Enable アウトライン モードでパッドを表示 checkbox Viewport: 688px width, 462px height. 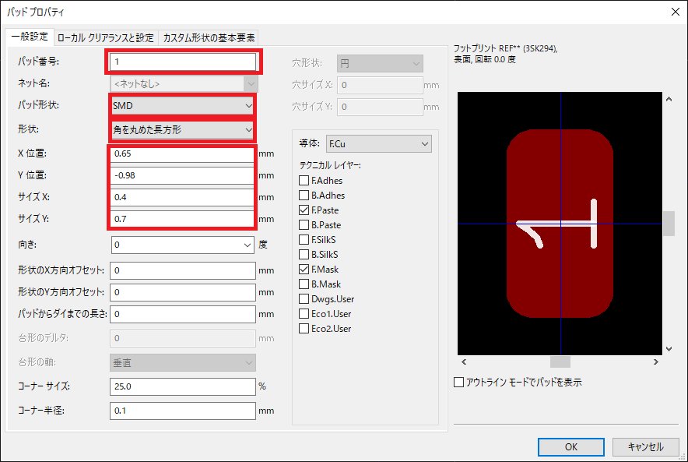pos(459,383)
